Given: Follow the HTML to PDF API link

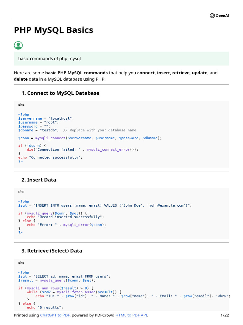Looking at the screenshot, I should pyautogui.click(x=131, y=315).
